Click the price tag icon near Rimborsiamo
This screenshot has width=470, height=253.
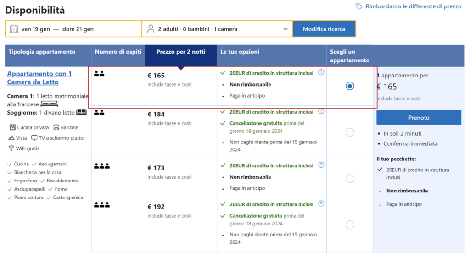click(359, 6)
